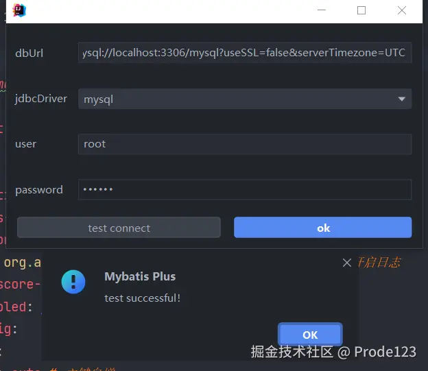This screenshot has width=428, height=371.
Task: Click the dropdown arrow of jdbcDriver
Action: pos(401,99)
